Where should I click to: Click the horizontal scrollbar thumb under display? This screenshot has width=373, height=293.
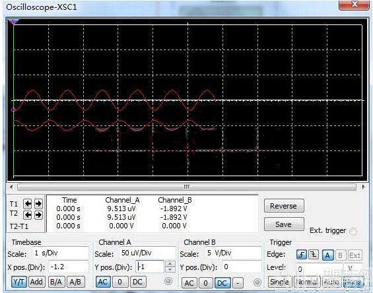tap(187, 187)
